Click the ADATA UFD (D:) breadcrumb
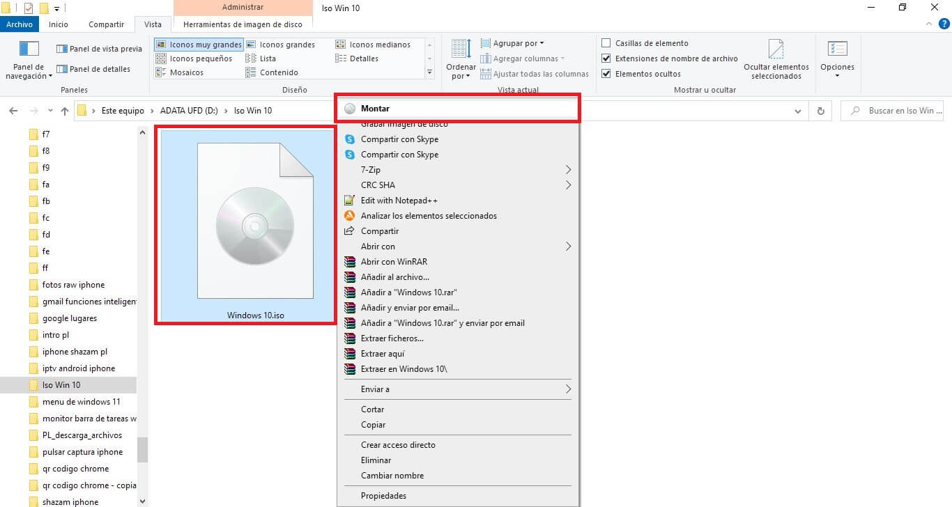 click(189, 111)
